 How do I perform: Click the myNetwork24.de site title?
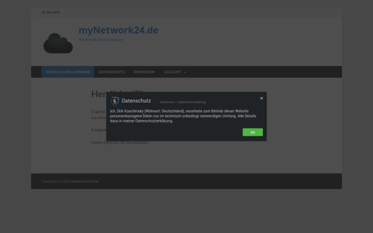pos(119,30)
